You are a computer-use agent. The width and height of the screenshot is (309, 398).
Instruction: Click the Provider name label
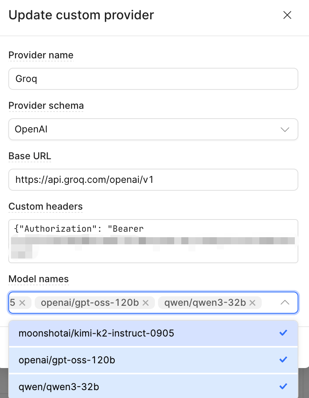(41, 55)
